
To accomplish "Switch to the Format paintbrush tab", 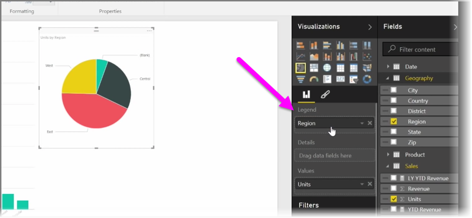I will click(325, 94).
